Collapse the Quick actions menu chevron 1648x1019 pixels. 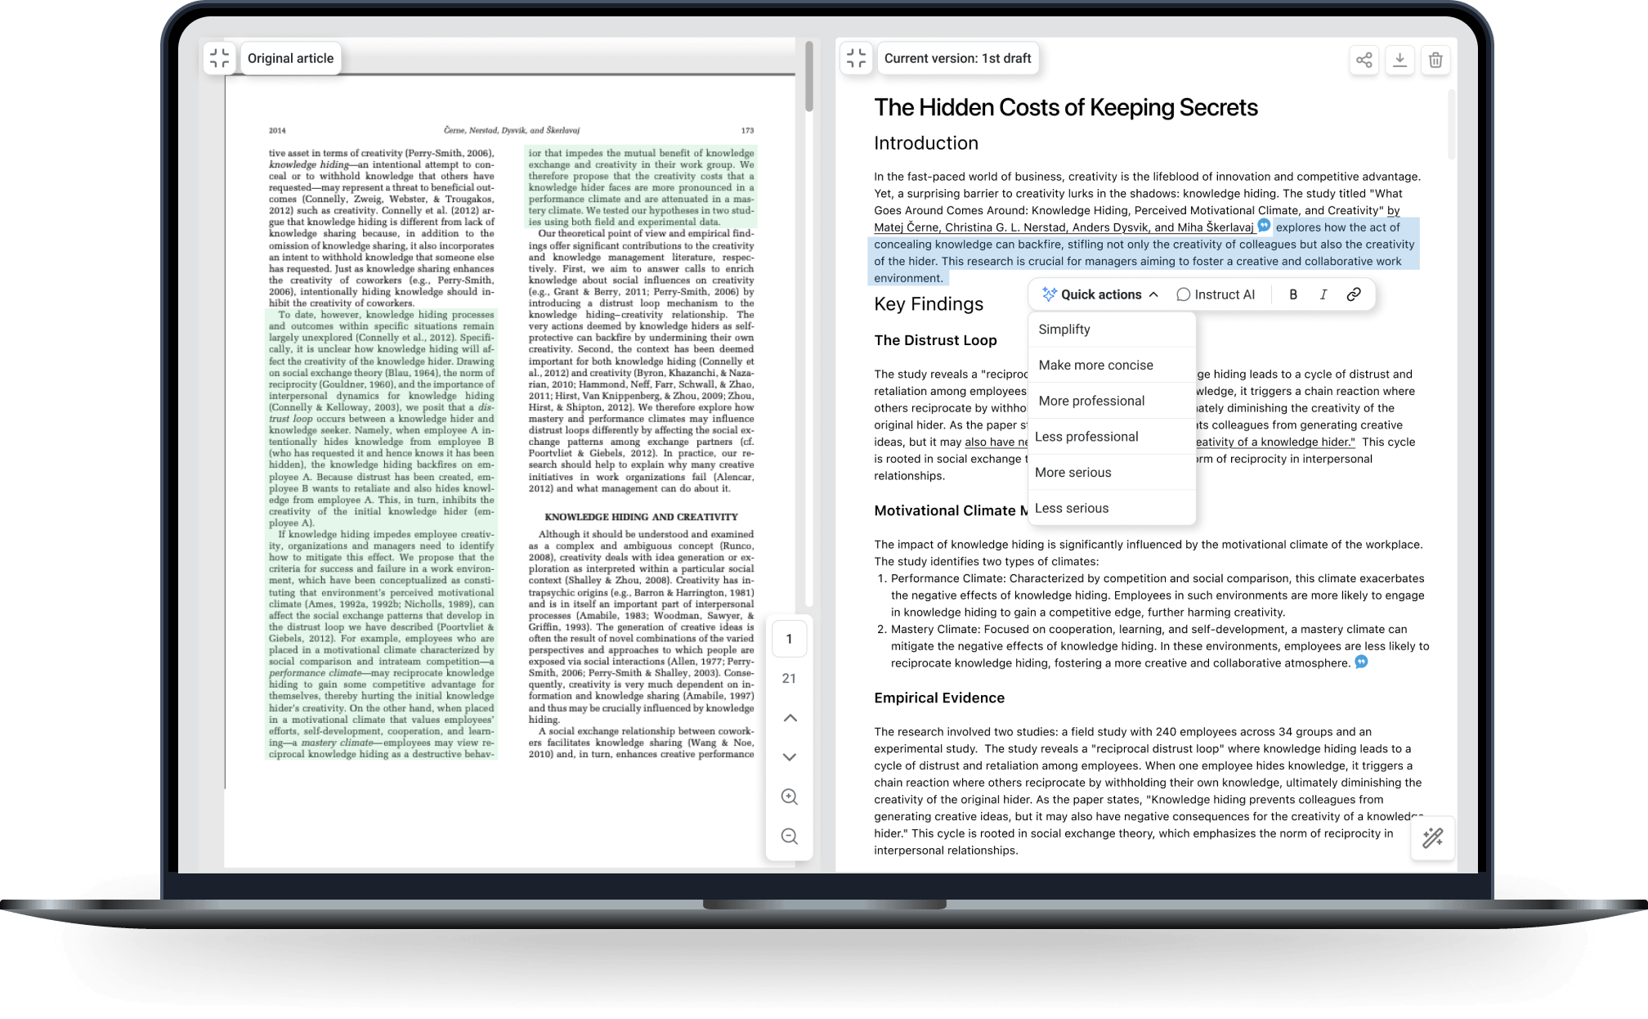pyautogui.click(x=1154, y=294)
